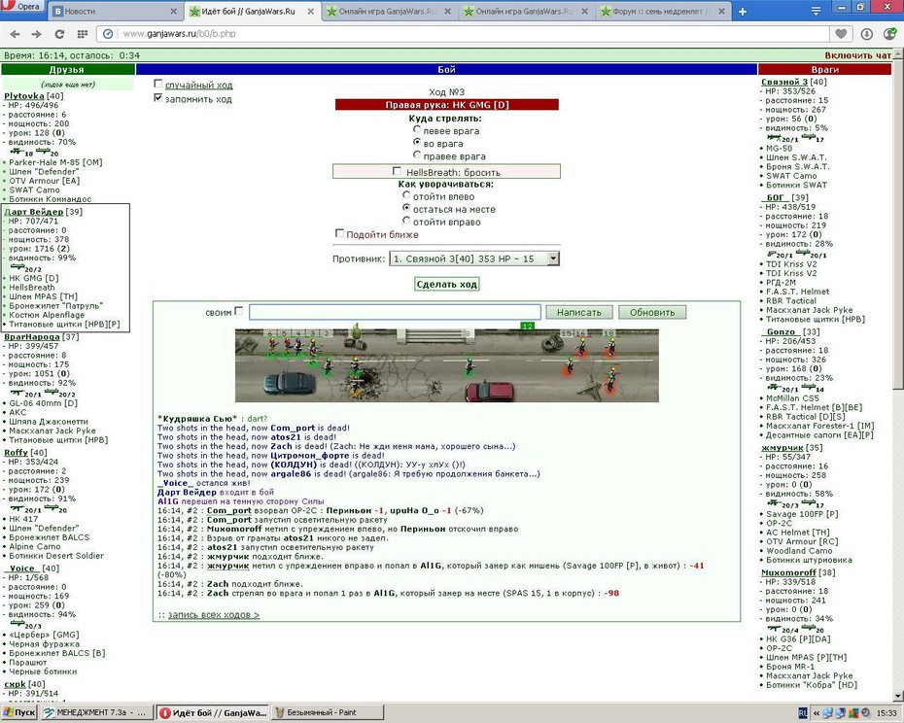Open Roffy profile link
This screenshot has width=904, height=723.
17,453
